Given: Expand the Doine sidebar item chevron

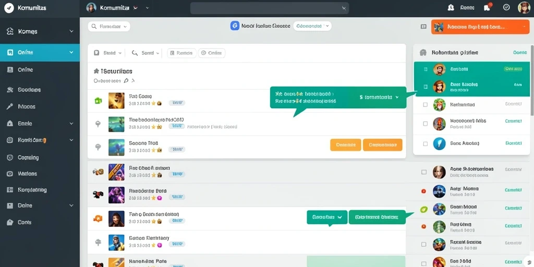Looking at the screenshot, I should point(71,205).
